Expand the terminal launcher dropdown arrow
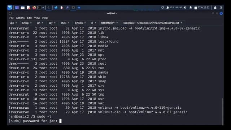Viewport: 231px width, 130px height. (x=43, y=8)
